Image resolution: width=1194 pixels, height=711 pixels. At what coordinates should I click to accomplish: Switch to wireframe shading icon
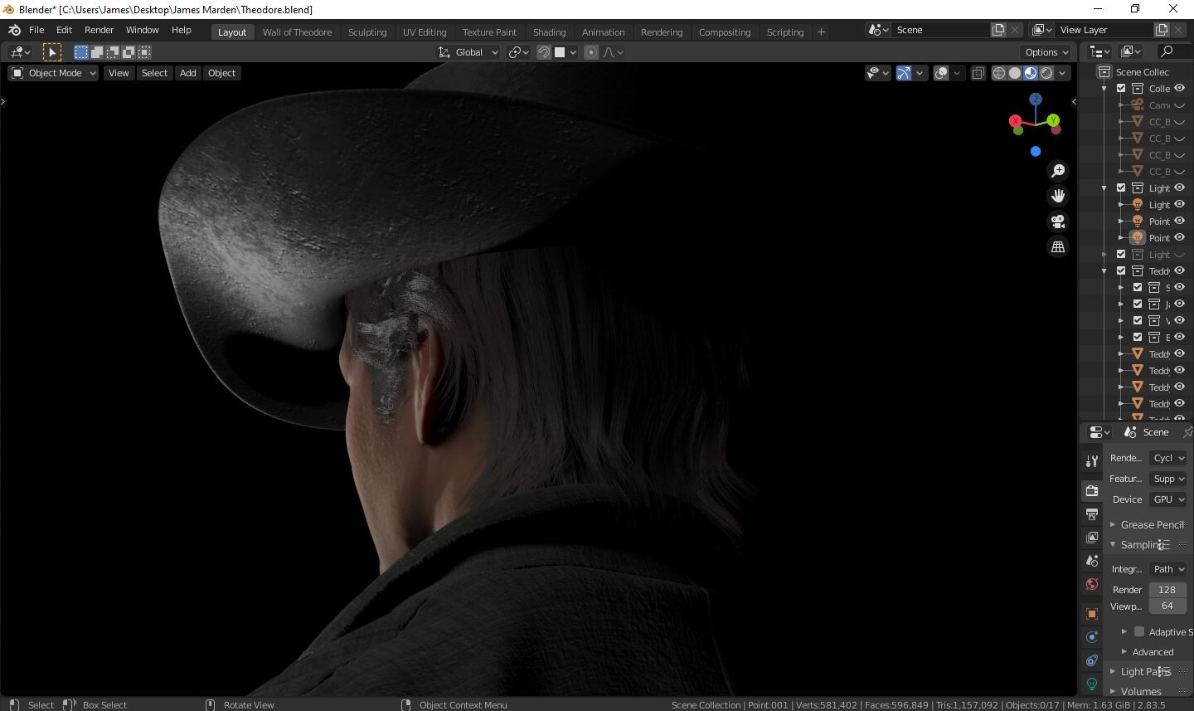point(999,73)
